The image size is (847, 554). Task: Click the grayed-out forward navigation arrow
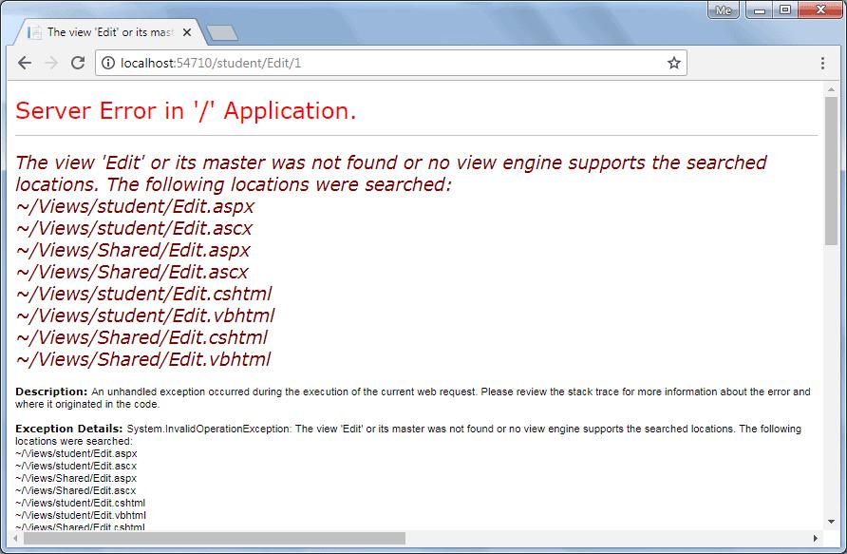pos(50,63)
